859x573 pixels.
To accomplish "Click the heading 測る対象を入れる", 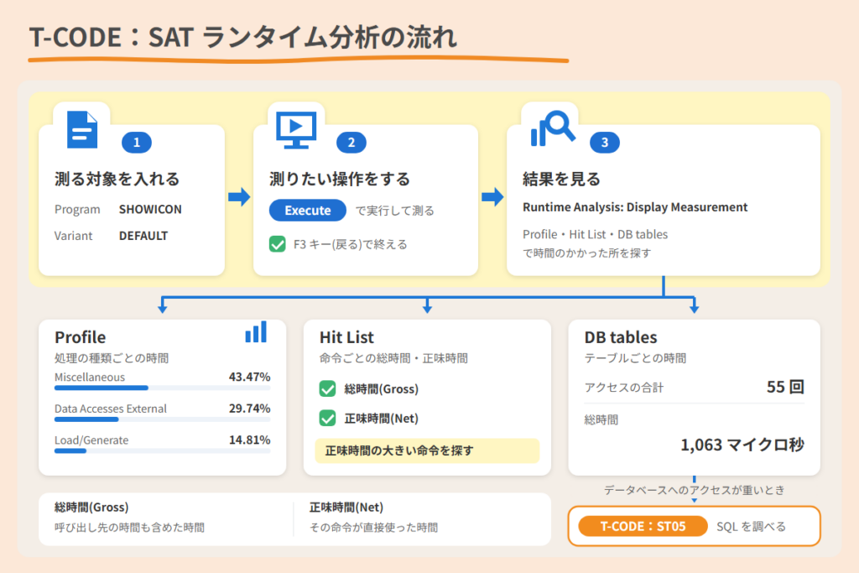I will tap(117, 180).
